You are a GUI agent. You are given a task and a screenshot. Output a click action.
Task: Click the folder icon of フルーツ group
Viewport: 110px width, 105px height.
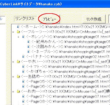[x=18, y=32]
